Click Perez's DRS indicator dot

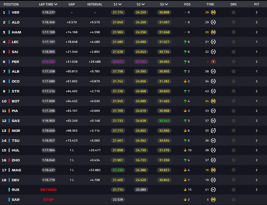[x=233, y=62]
